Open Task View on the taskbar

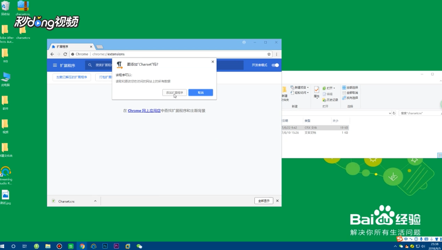[x=24, y=246]
